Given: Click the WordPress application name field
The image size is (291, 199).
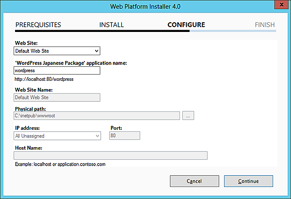Looking at the screenshot, I should (57, 70).
